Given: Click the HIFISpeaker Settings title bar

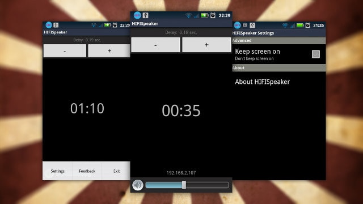Looking at the screenshot, I should pyautogui.click(x=279, y=33).
